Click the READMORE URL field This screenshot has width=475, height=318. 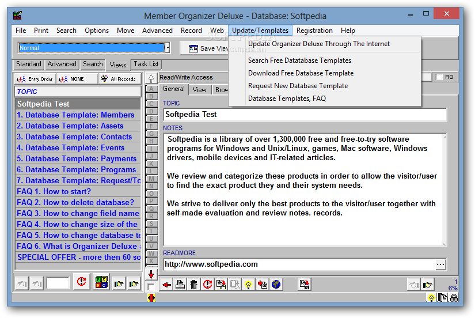[299, 264]
